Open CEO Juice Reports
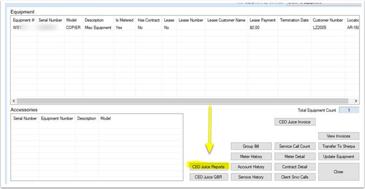Screen dimensions: 365x189 pos(208,167)
